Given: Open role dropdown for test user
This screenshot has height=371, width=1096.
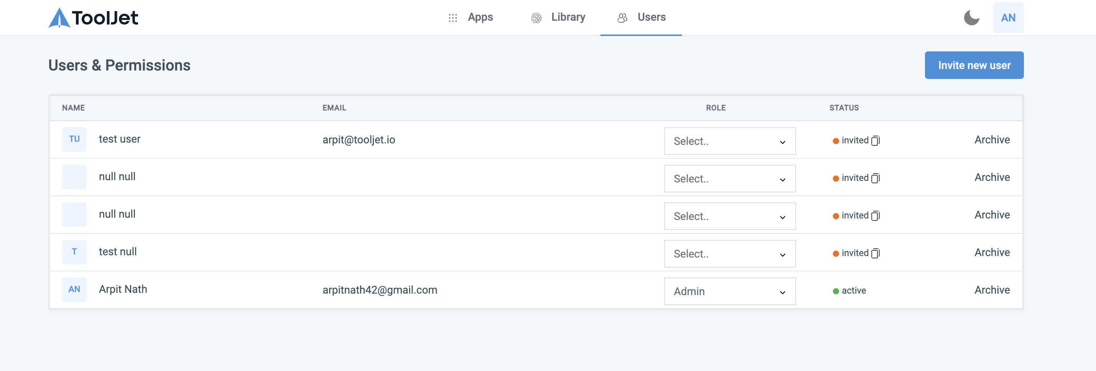Looking at the screenshot, I should [x=730, y=141].
